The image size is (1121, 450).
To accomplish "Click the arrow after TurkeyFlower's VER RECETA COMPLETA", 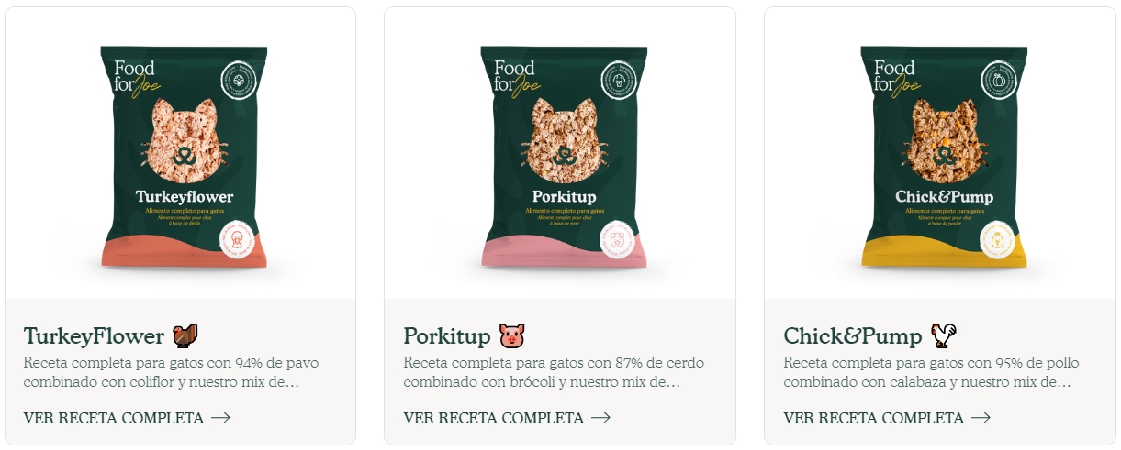I will point(220,418).
